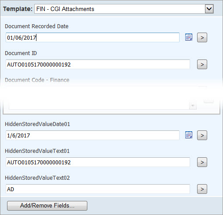Focus the HiddenStoredValueText01 text field
The width and height of the screenshot is (223, 215).
coord(98,162)
